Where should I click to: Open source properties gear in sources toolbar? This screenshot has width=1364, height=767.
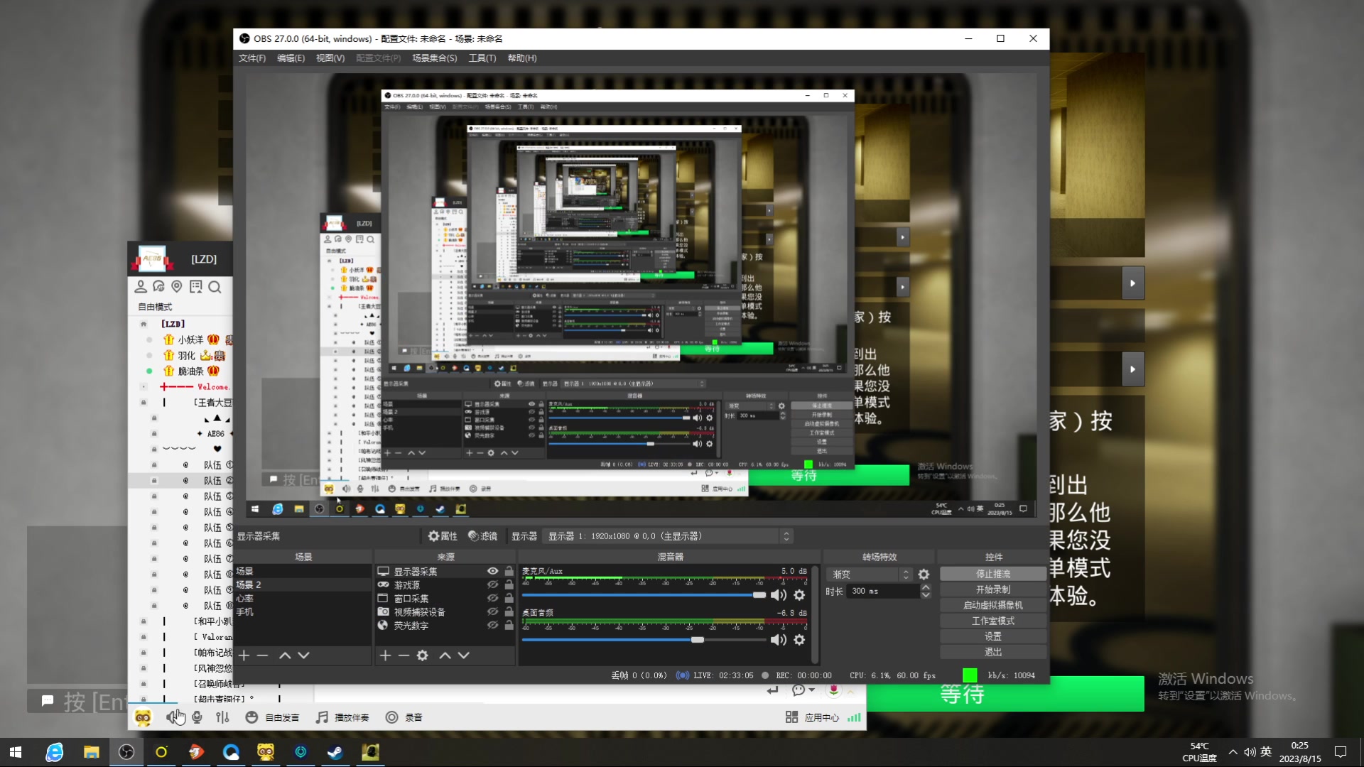coord(423,656)
